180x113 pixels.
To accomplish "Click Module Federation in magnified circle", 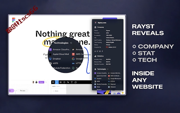I will tap(62, 68).
